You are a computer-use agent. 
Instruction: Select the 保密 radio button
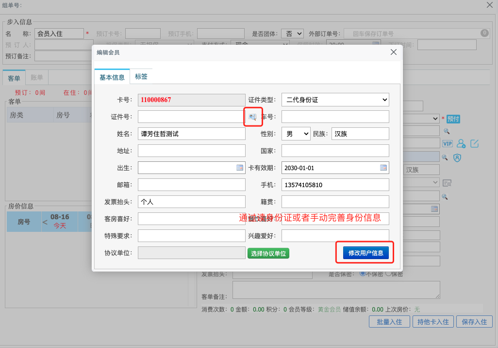pyautogui.click(x=388, y=273)
